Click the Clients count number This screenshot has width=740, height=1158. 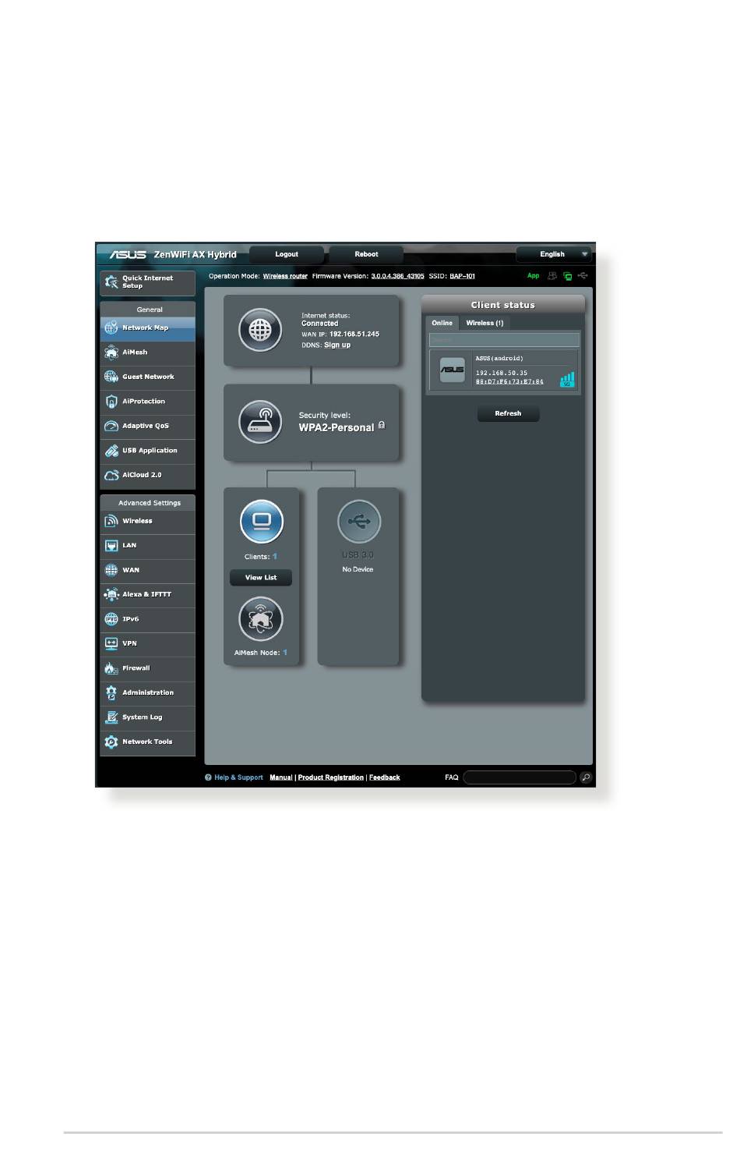[x=275, y=557]
